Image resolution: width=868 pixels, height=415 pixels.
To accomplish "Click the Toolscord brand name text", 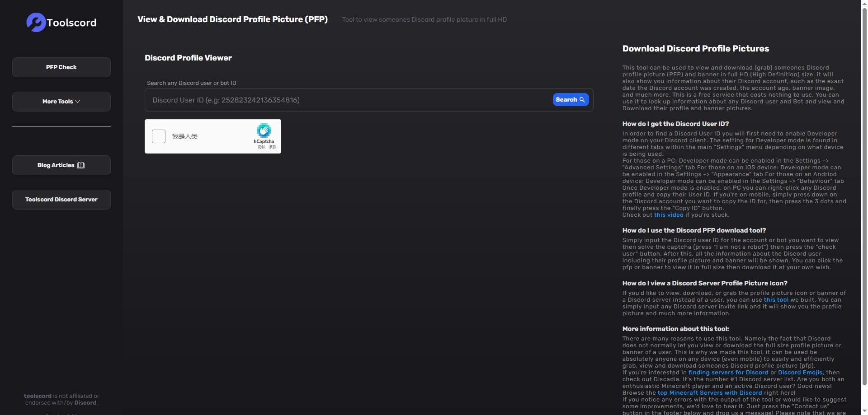I will 71,23.
